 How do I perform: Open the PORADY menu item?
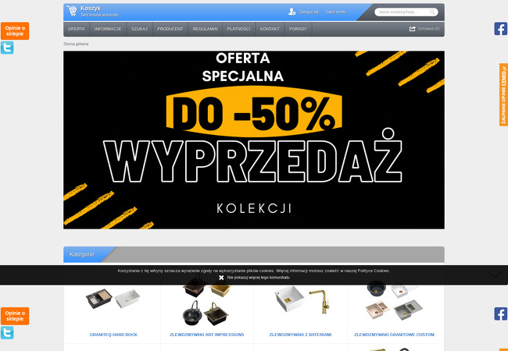(298, 29)
